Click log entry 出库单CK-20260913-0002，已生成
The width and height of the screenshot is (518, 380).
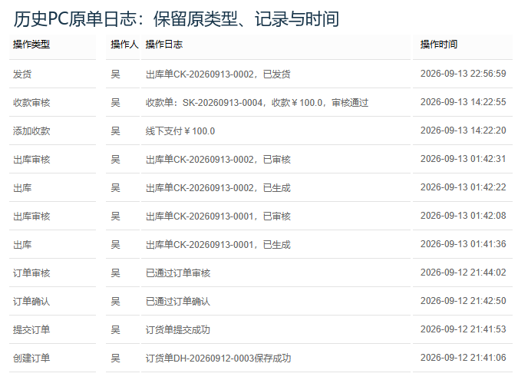(218, 187)
